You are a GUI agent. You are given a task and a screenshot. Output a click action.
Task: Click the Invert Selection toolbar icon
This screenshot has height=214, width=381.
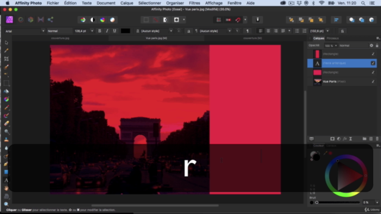coord(165,20)
